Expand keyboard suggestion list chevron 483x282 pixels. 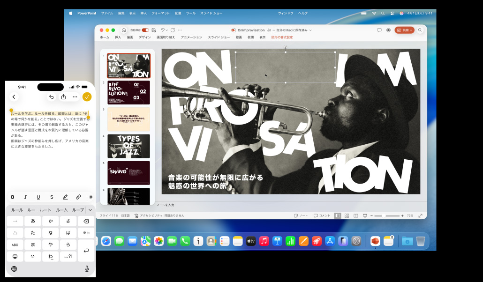tap(90, 210)
